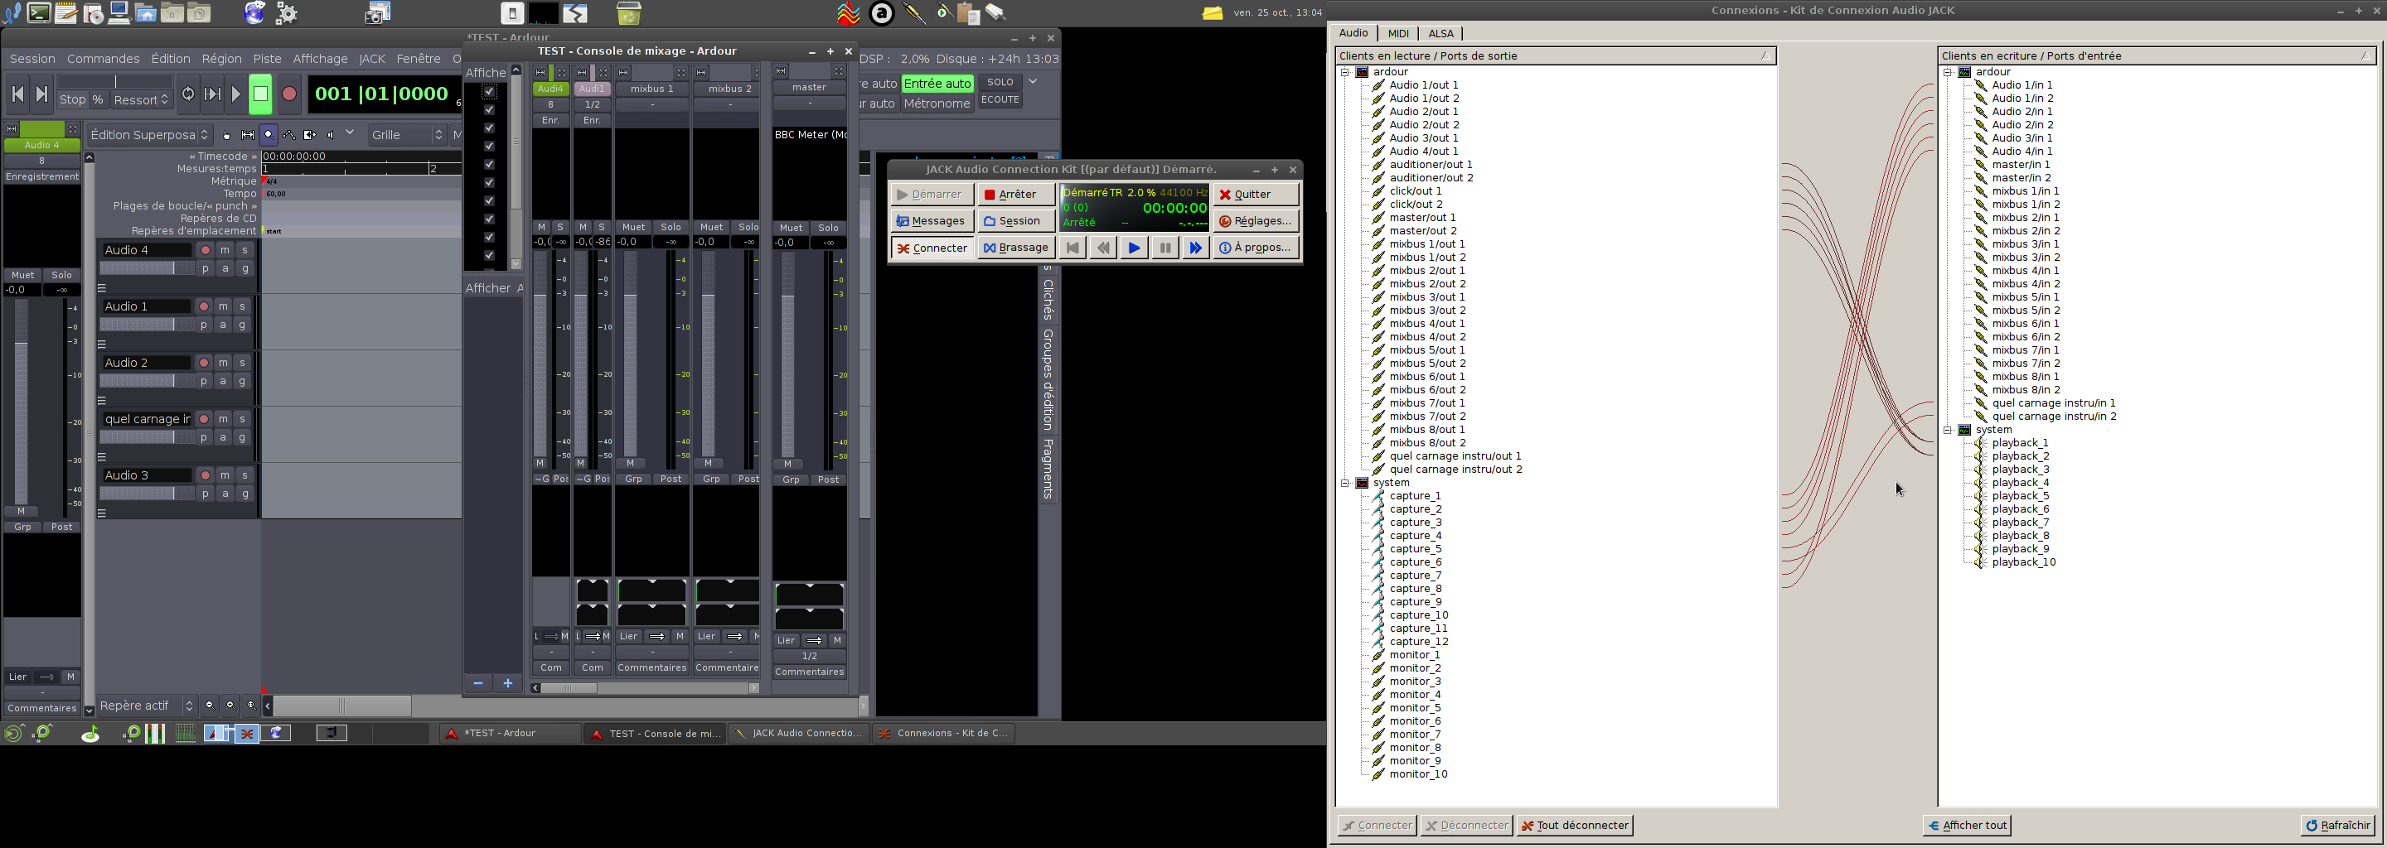Screen dimensions: 2387x848
Task: Collapse the ardour output ports tree
Action: click(1344, 72)
